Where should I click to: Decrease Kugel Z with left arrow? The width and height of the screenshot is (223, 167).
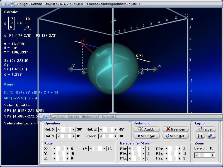point(54,158)
